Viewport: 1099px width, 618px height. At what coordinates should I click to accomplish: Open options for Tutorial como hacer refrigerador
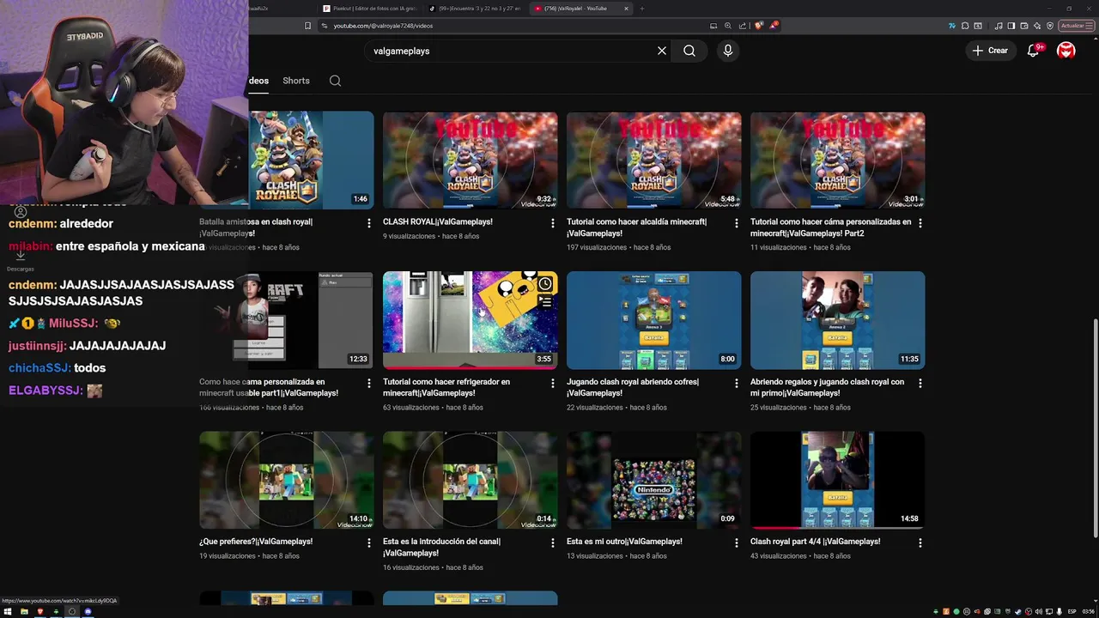pos(553,384)
